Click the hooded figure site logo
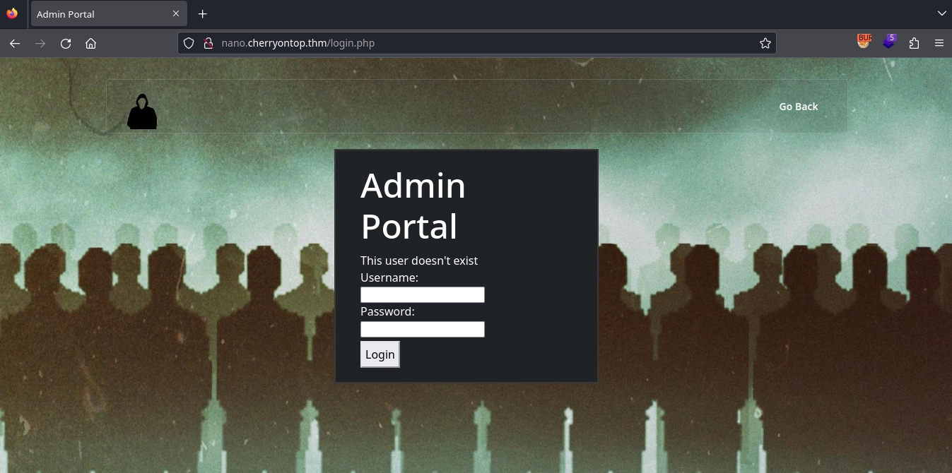 142,112
